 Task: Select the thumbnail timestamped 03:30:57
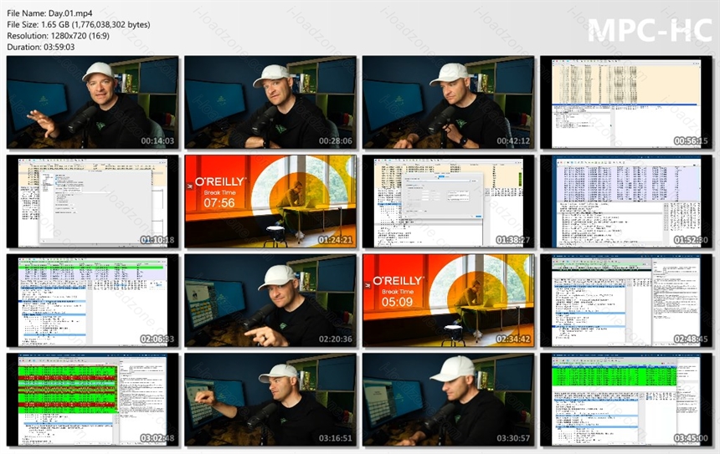point(448,400)
